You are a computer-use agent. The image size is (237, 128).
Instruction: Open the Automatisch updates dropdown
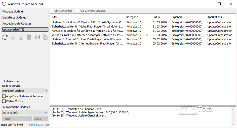click(25, 112)
